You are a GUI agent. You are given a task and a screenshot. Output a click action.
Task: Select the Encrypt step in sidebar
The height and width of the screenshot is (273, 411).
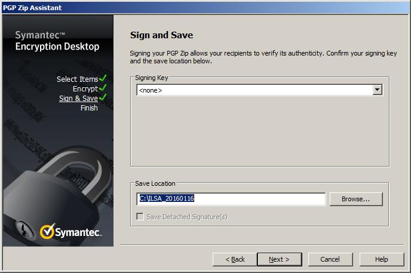85,89
